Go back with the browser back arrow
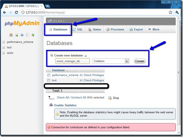The image size is (183, 137). (x=4, y=13)
